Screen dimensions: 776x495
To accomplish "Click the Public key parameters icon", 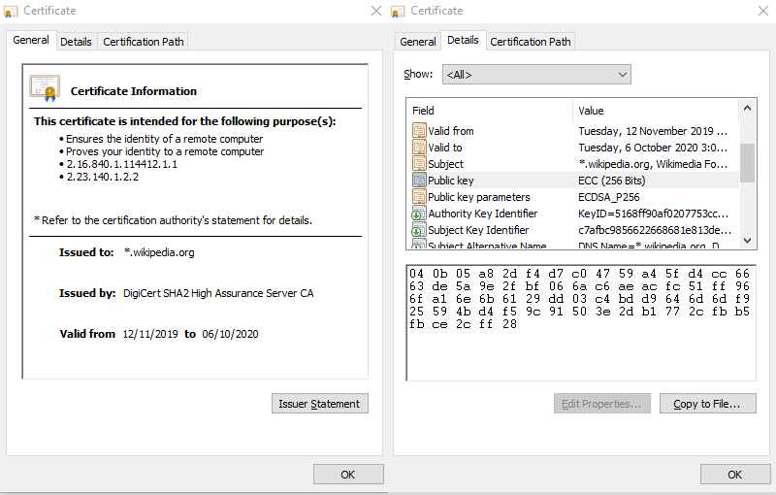I will click(x=419, y=197).
